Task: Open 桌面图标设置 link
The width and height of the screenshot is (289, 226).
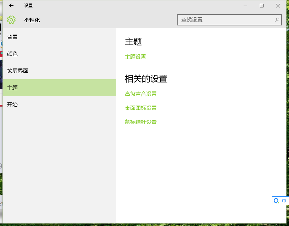Action: (x=141, y=108)
